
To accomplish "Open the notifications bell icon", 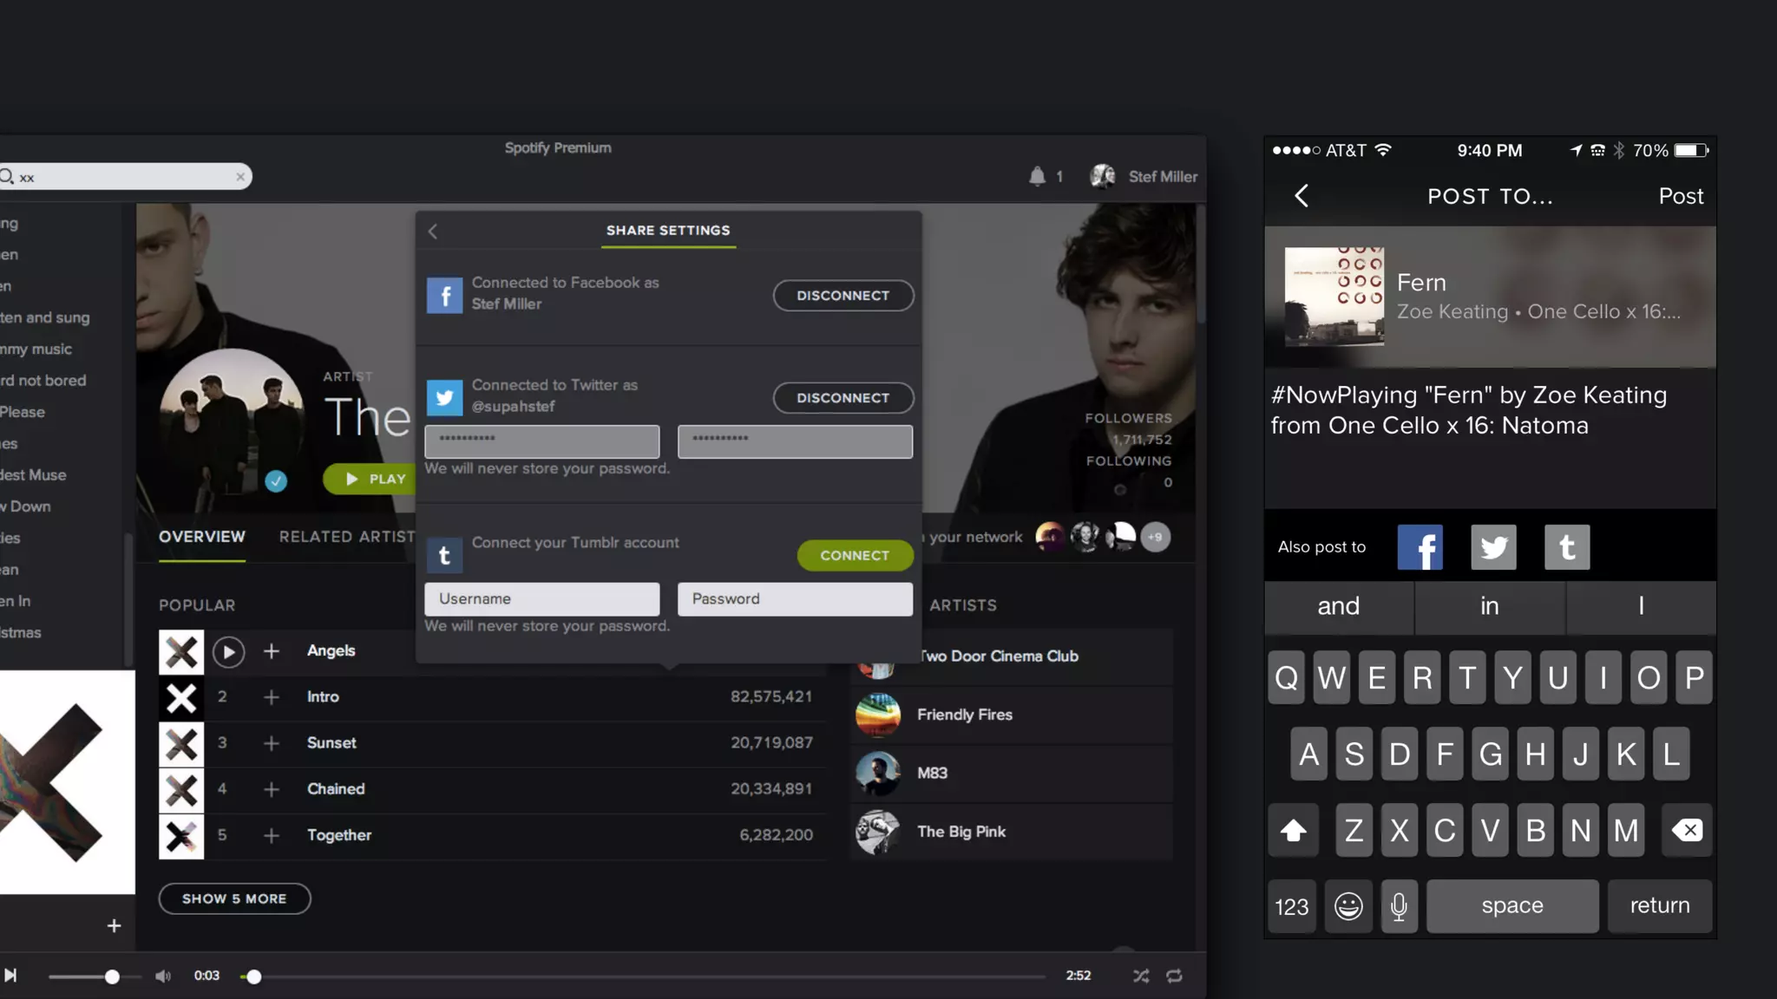I will [x=1037, y=177].
